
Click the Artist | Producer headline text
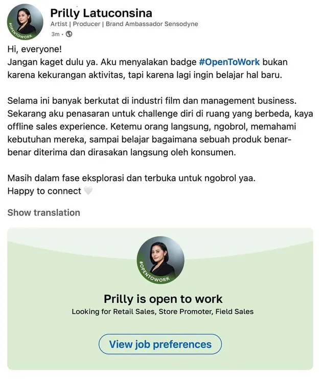point(124,24)
